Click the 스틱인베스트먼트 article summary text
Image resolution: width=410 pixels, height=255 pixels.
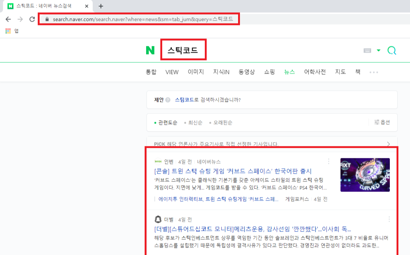(x=271, y=242)
